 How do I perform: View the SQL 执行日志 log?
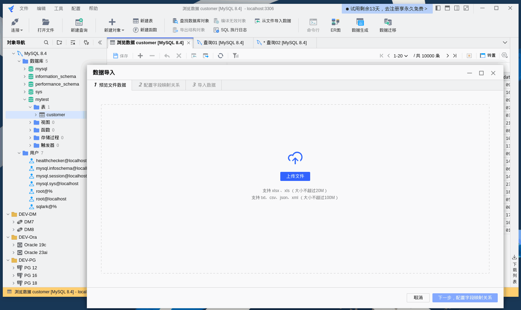click(230, 30)
